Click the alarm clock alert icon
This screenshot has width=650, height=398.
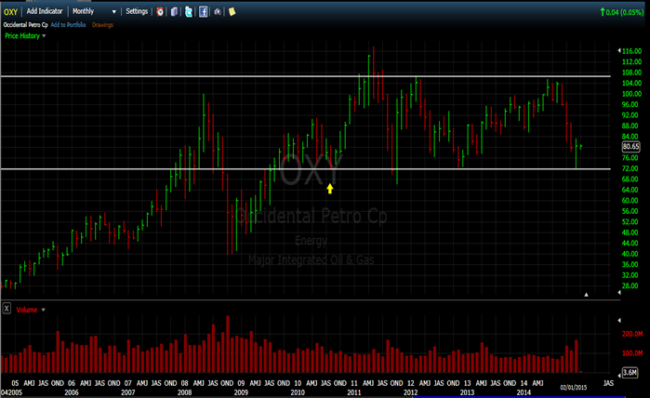[160, 11]
